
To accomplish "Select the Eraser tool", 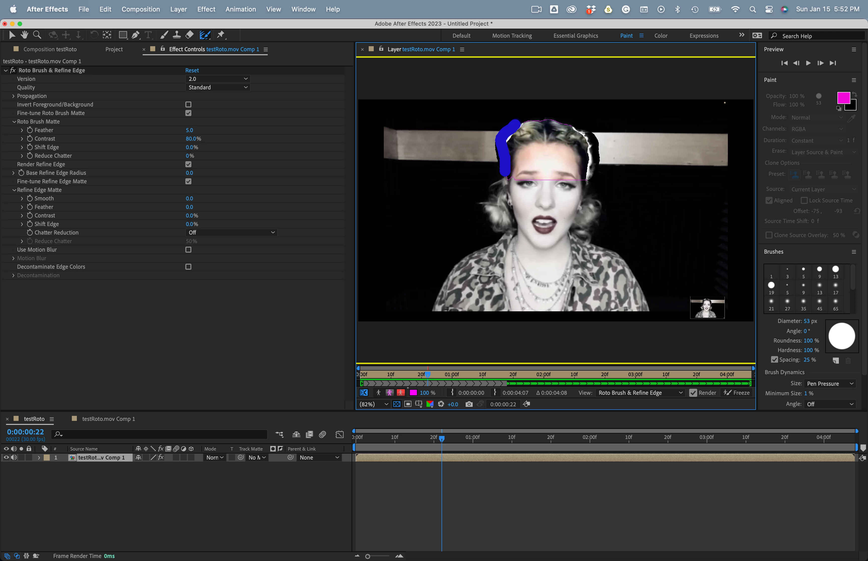I will 189,35.
